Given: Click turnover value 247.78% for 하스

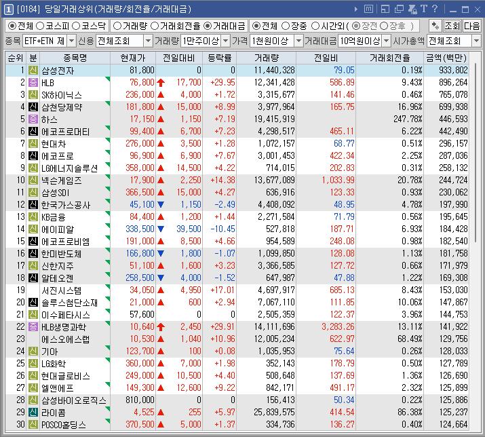Looking at the screenshot, I should (408, 119).
